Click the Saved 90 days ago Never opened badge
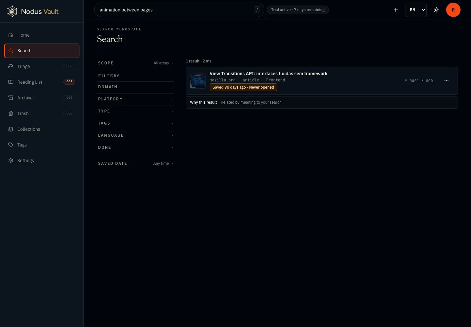The width and height of the screenshot is (471, 327). pos(243,87)
